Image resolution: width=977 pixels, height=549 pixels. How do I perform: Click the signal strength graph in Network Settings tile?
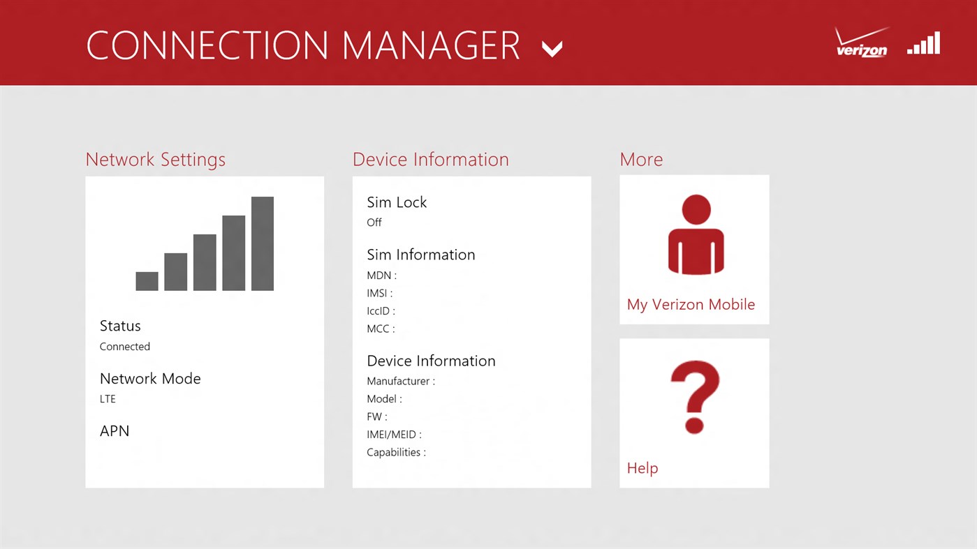[204, 243]
